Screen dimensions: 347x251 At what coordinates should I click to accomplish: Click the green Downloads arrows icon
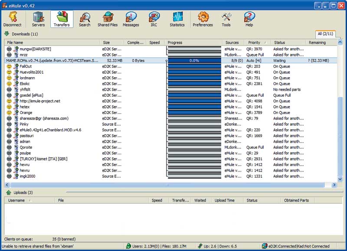pos(7,34)
